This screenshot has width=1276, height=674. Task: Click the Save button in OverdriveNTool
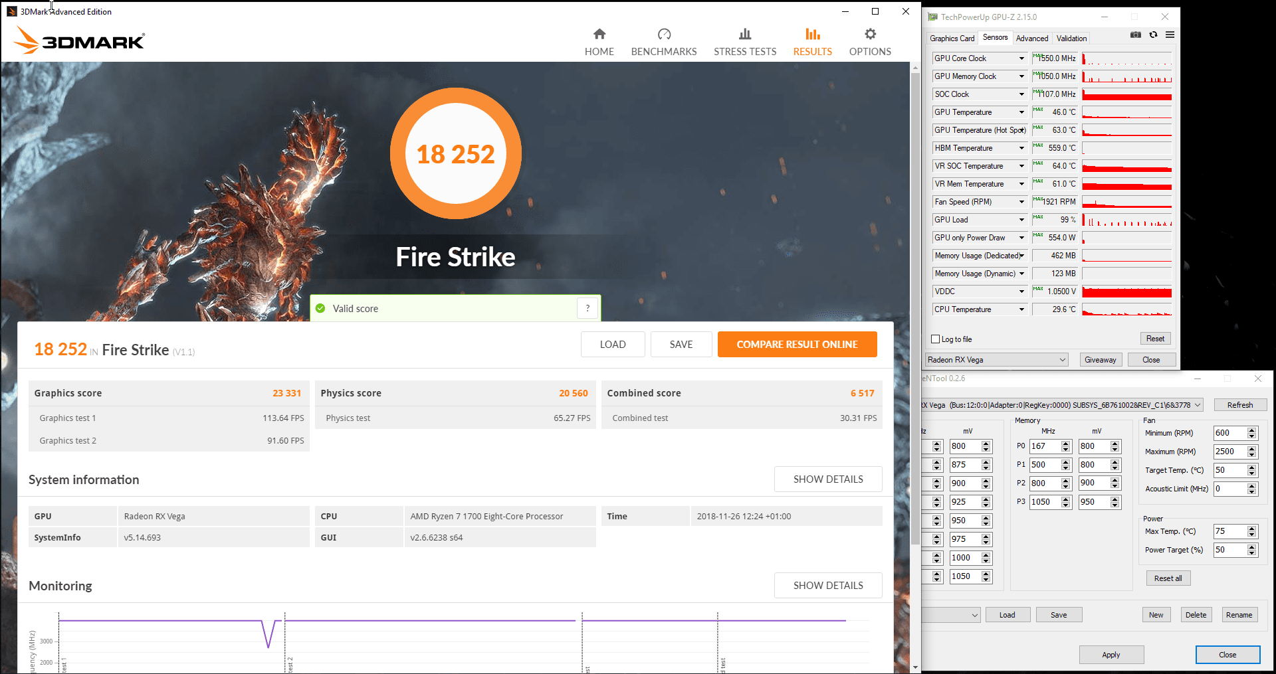pyautogui.click(x=1059, y=615)
